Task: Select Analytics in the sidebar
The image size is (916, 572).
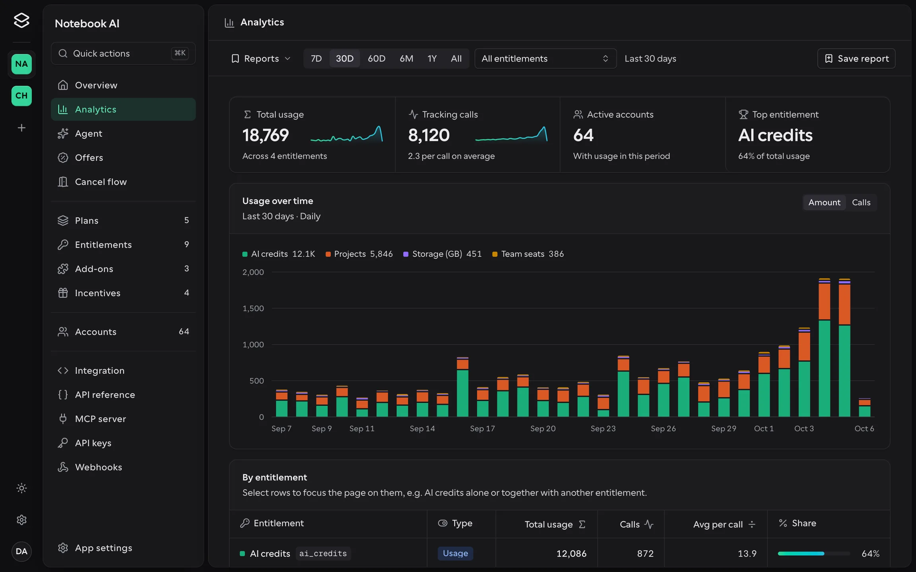Action: pyautogui.click(x=123, y=109)
